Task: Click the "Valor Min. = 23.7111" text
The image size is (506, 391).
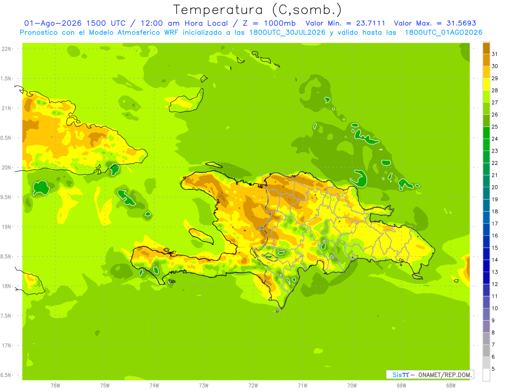Action: click(x=345, y=23)
